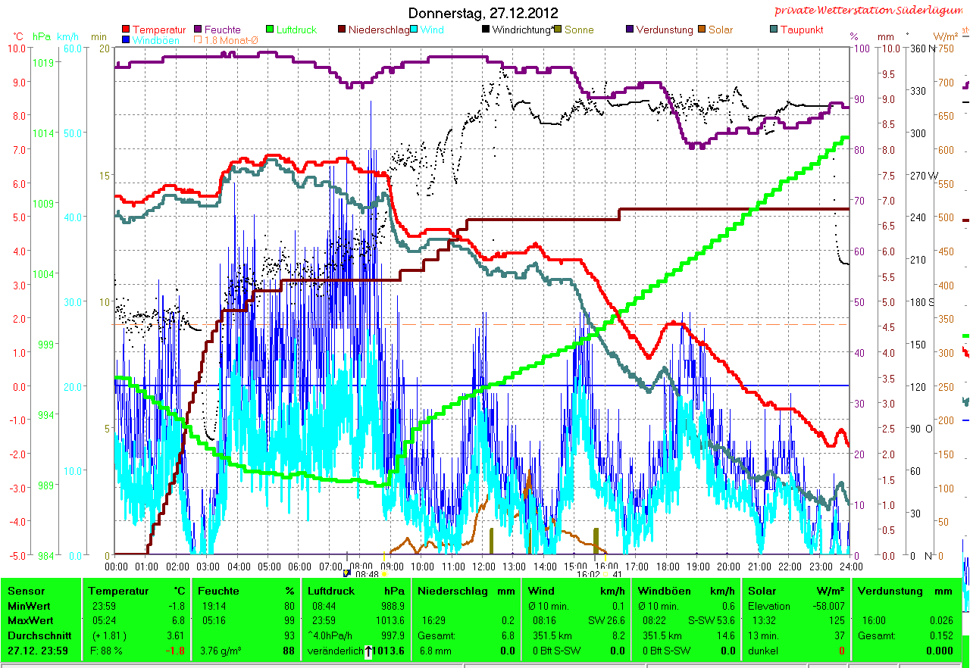Click the red Temperatur legend square

pos(126,30)
